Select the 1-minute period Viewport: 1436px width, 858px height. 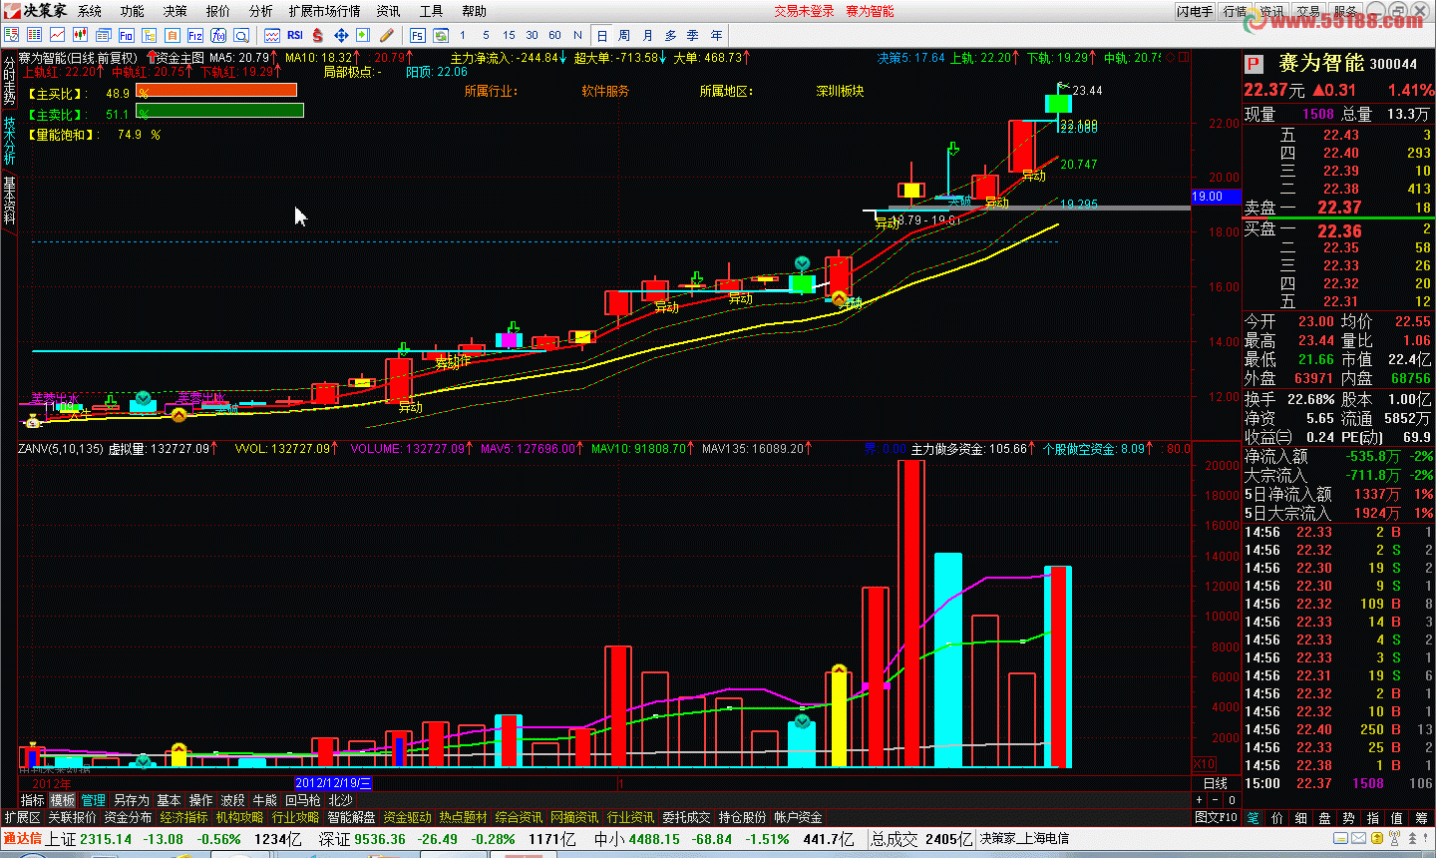(x=463, y=35)
